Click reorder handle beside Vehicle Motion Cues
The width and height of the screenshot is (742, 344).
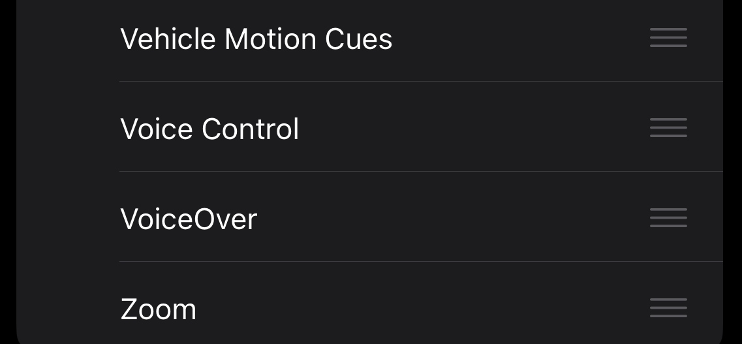[x=668, y=38]
